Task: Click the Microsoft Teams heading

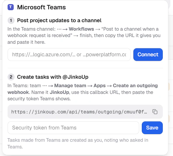Action: point(41,7)
